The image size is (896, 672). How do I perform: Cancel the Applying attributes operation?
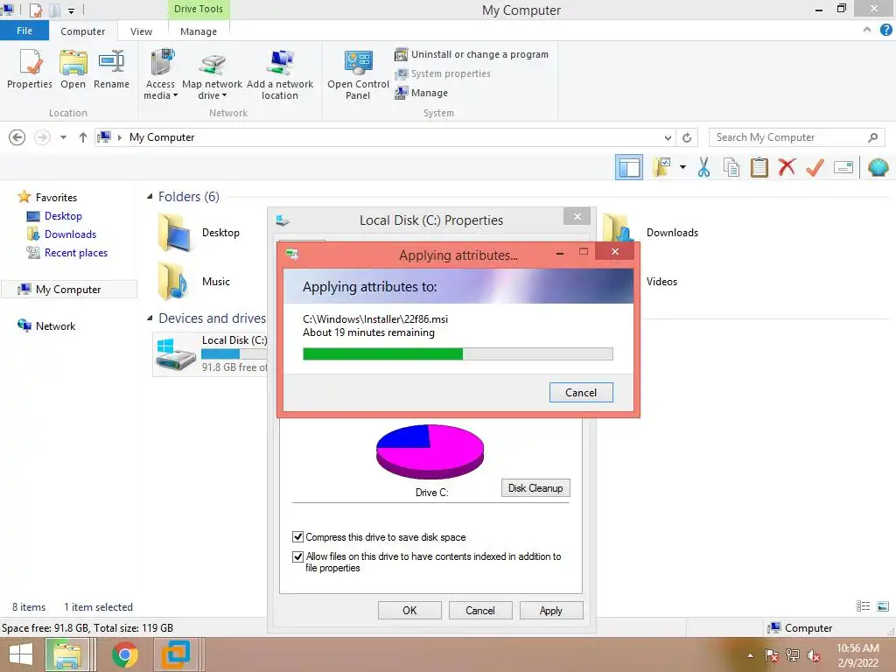tap(581, 393)
